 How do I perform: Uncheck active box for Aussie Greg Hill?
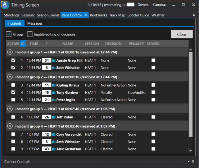[13, 60]
